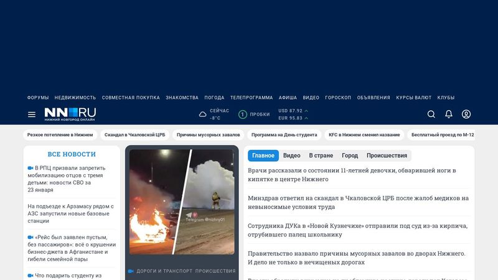Viewport: 498px width, 280px height.
Task: Open ВИДЕО in the top menu
Action: [311, 98]
